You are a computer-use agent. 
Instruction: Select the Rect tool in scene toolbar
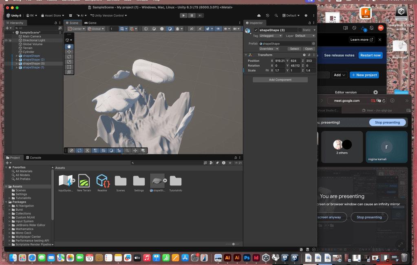pyautogui.click(x=69, y=67)
